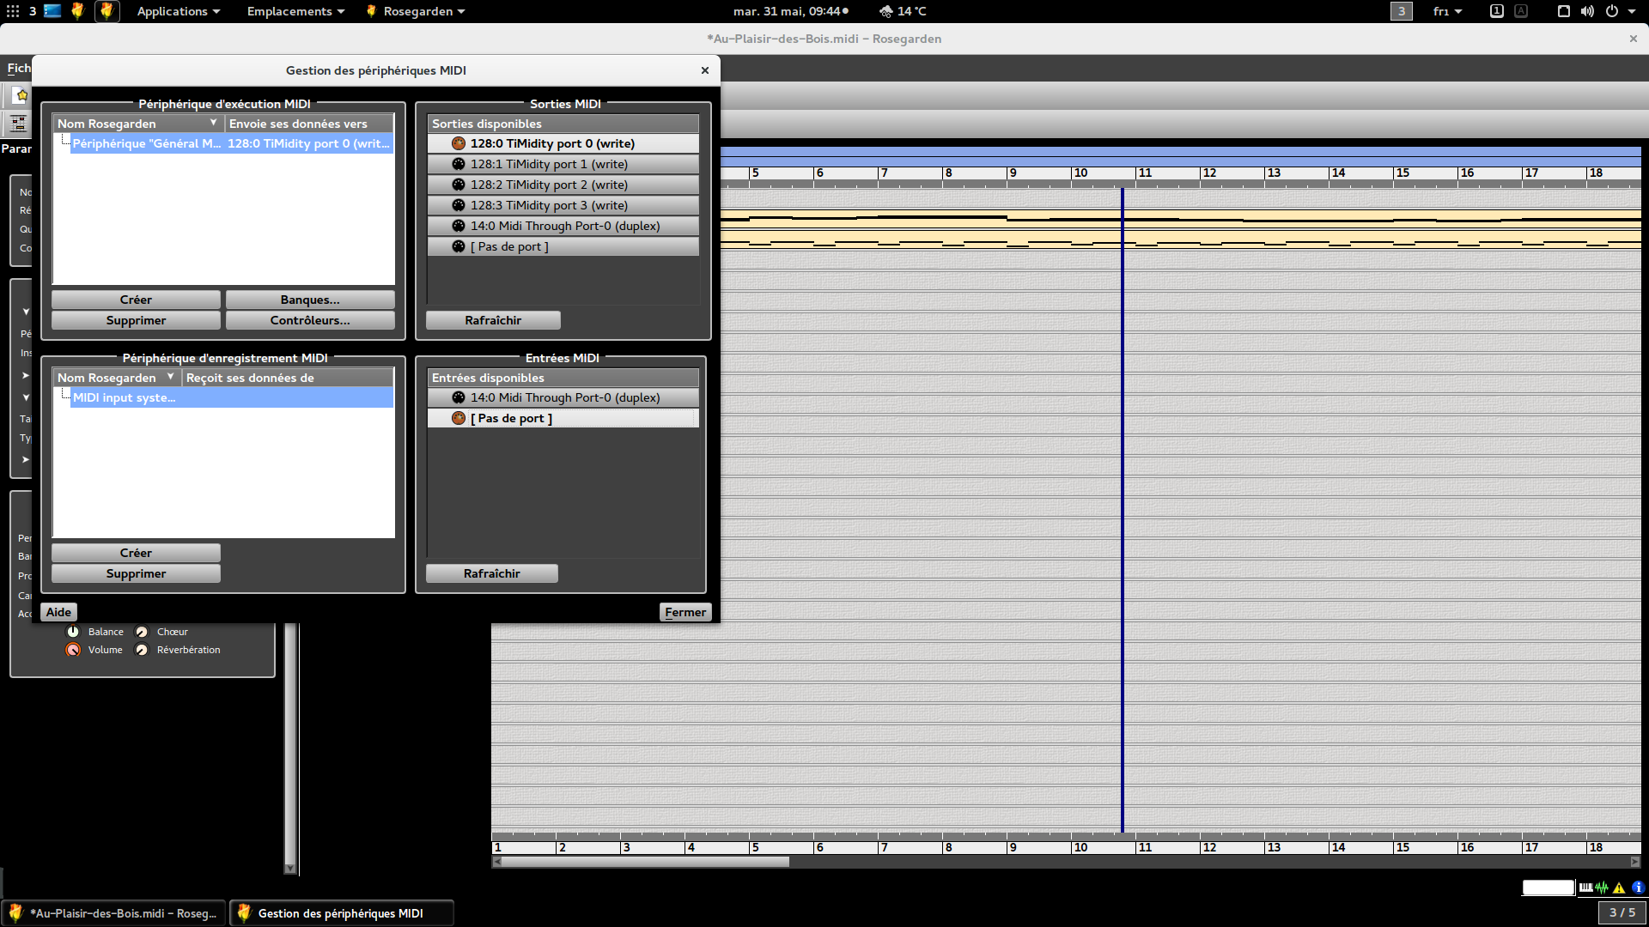The height and width of the screenshot is (927, 1649).
Task: Open the fr1 keyboard layout dropdown
Action: [x=1447, y=11]
